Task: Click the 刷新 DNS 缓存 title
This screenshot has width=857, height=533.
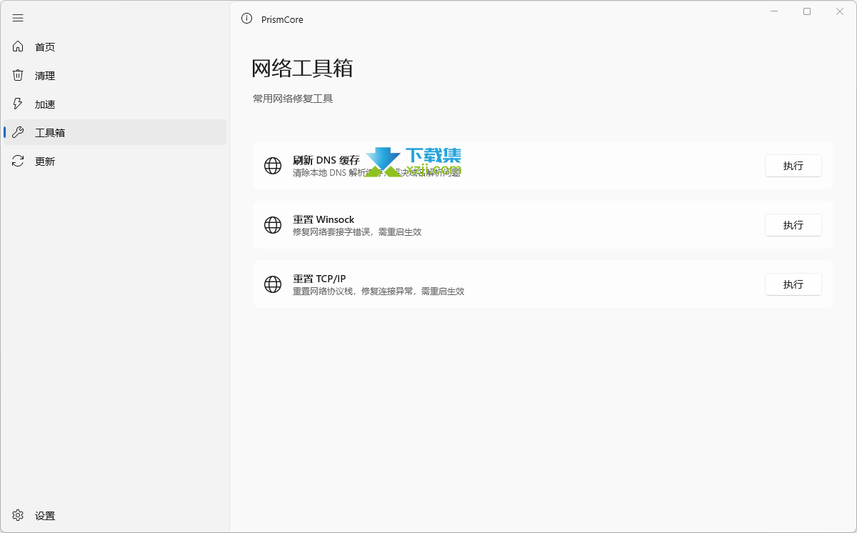Action: point(326,160)
